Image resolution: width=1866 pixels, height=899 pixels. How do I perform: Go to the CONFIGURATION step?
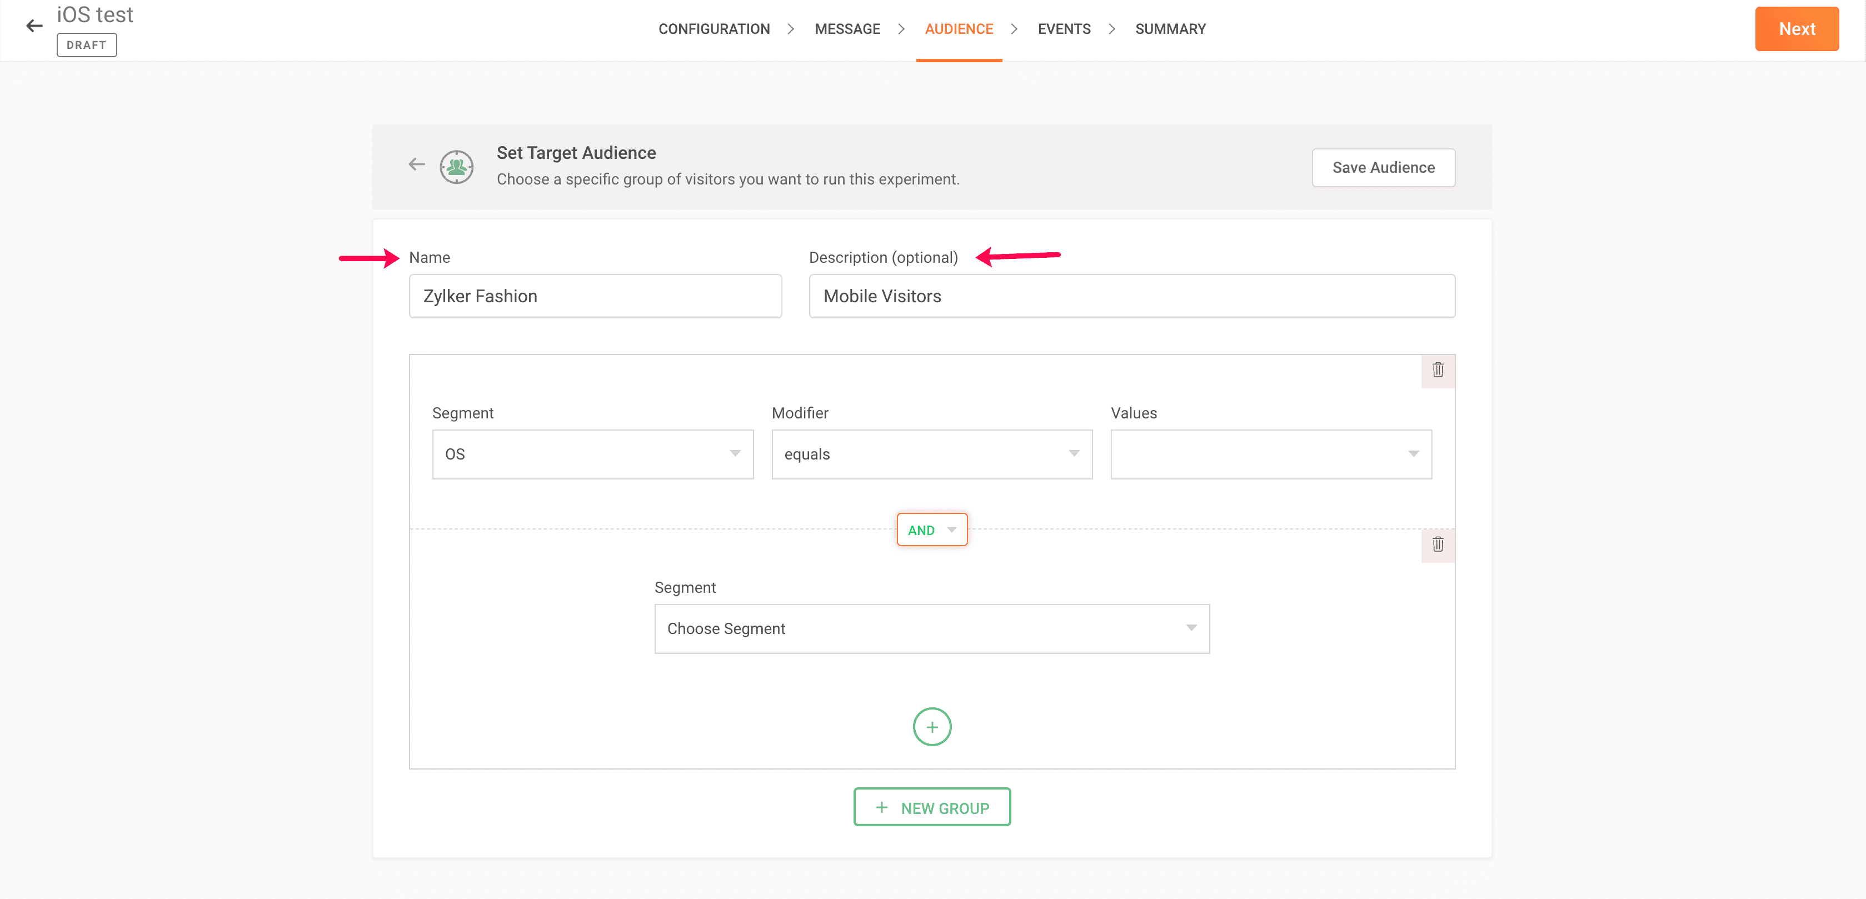tap(714, 29)
